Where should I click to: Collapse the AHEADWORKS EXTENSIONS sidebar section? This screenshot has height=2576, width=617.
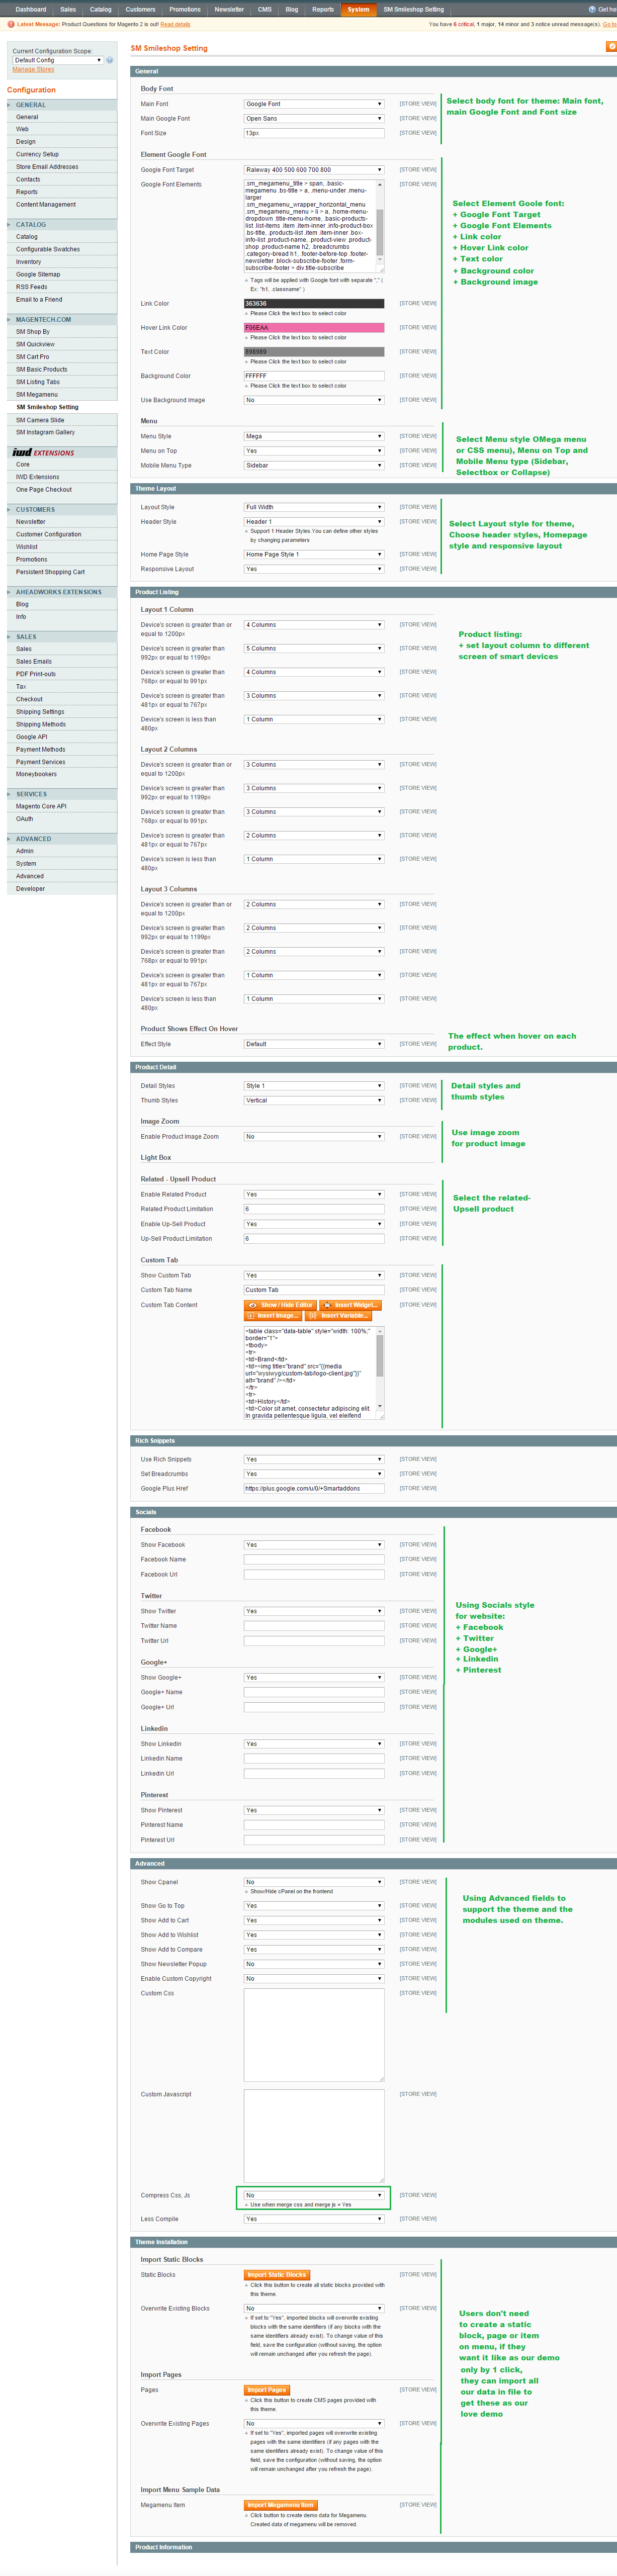pos(62,592)
